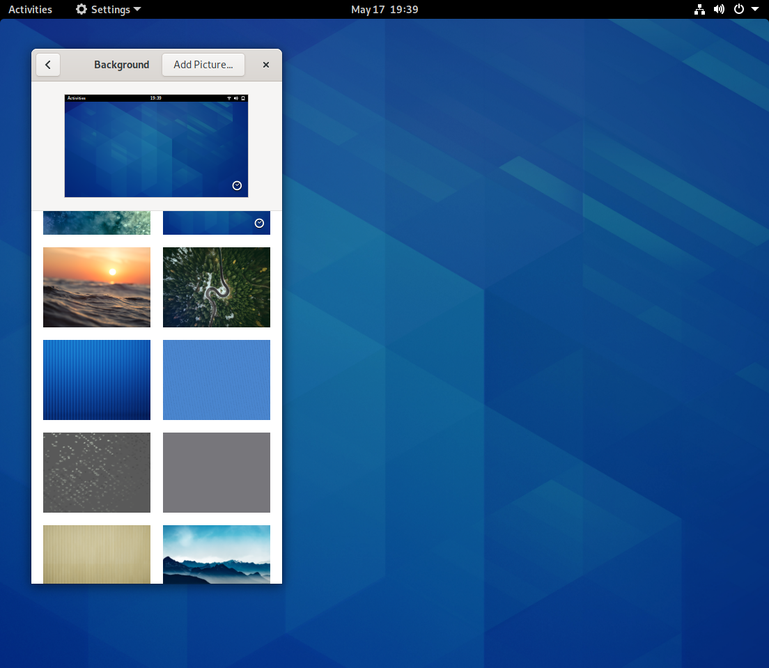The width and height of the screenshot is (769, 668).
Task: Select the ocean sunset wallpaper
Action: [96, 287]
